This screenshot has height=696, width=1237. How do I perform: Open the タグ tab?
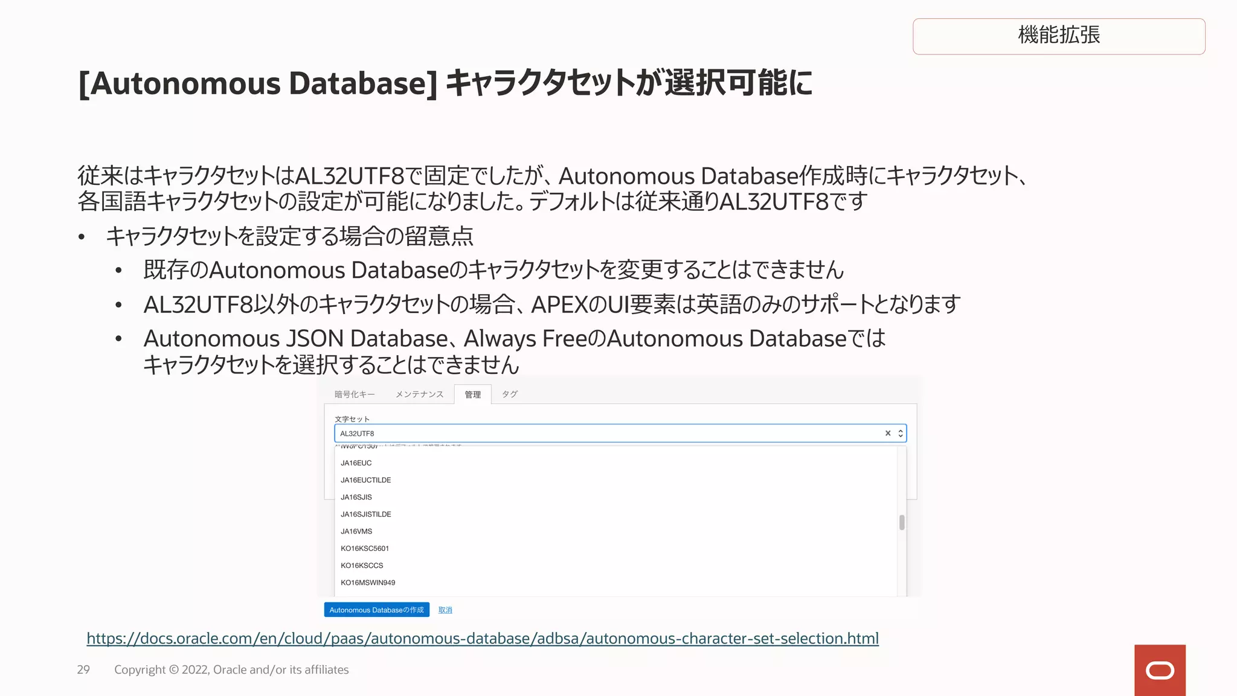[510, 395]
